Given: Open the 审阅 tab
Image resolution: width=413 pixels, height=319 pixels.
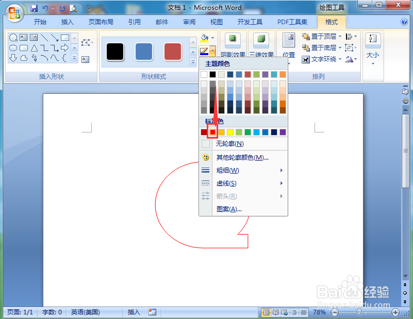Looking at the screenshot, I should click(189, 22).
